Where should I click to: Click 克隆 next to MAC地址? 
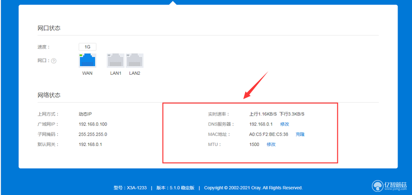coord(300,134)
